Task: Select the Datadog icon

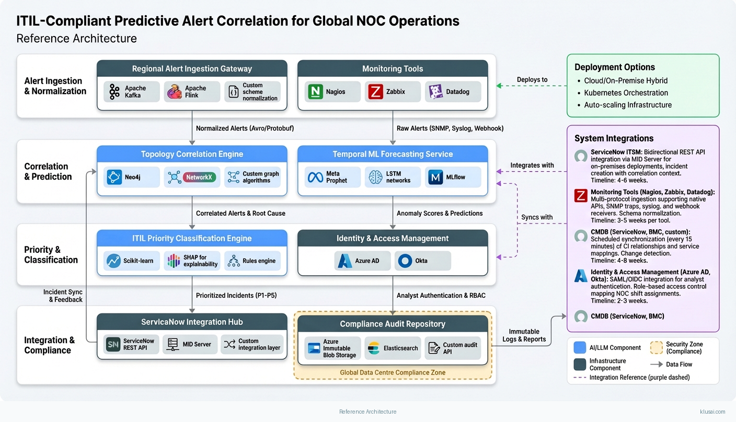Action: (x=435, y=92)
